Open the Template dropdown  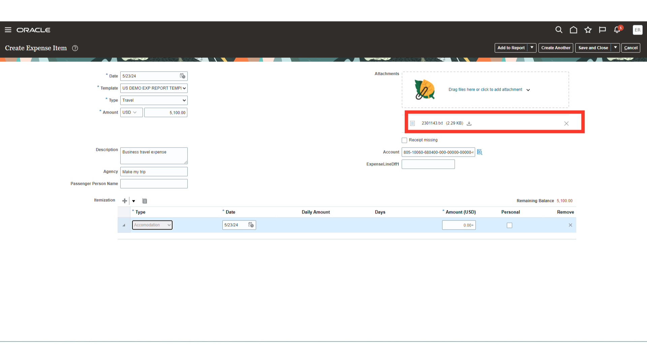coord(154,88)
